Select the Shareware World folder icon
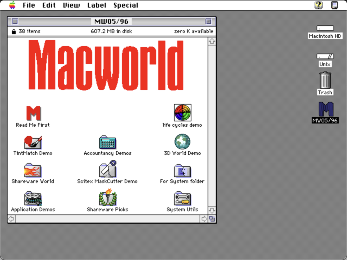 (33, 170)
